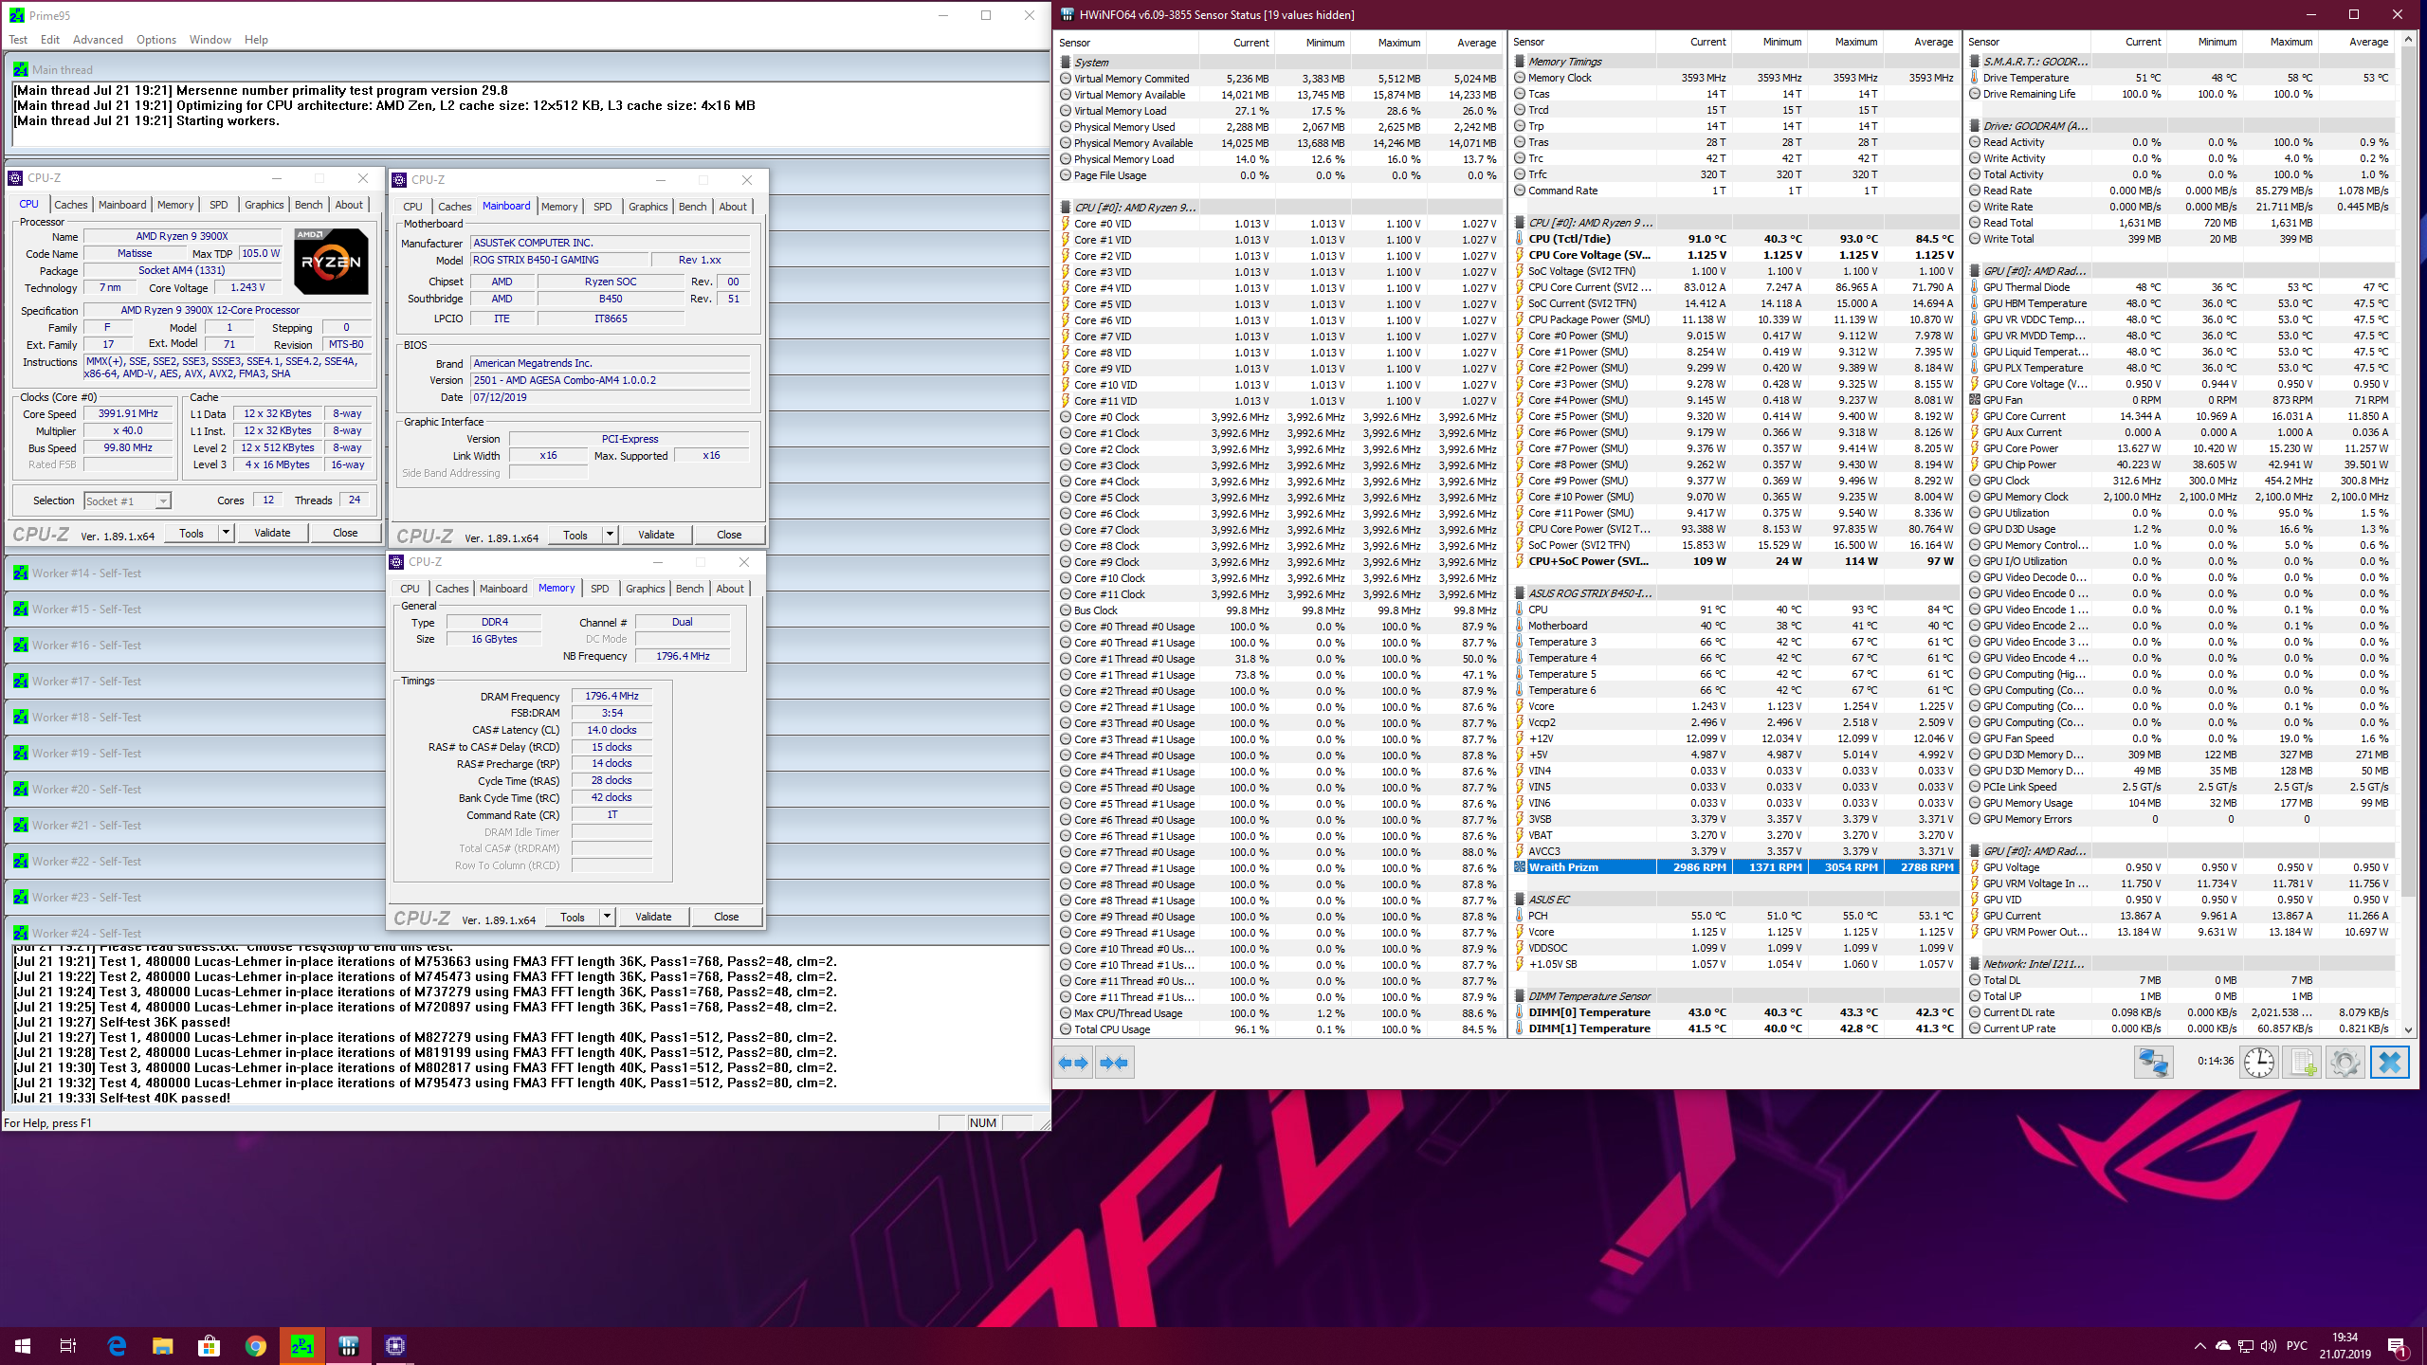Open Prime95 from the Windows taskbar
Image resolution: width=2427 pixels, height=1365 pixels.
point(302,1345)
